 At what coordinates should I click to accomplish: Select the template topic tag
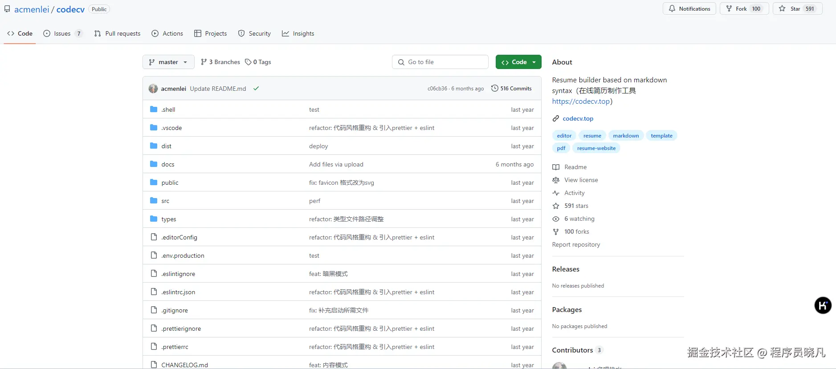(x=661, y=136)
